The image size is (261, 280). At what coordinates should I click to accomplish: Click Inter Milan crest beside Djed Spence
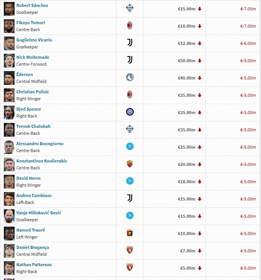tap(130, 112)
